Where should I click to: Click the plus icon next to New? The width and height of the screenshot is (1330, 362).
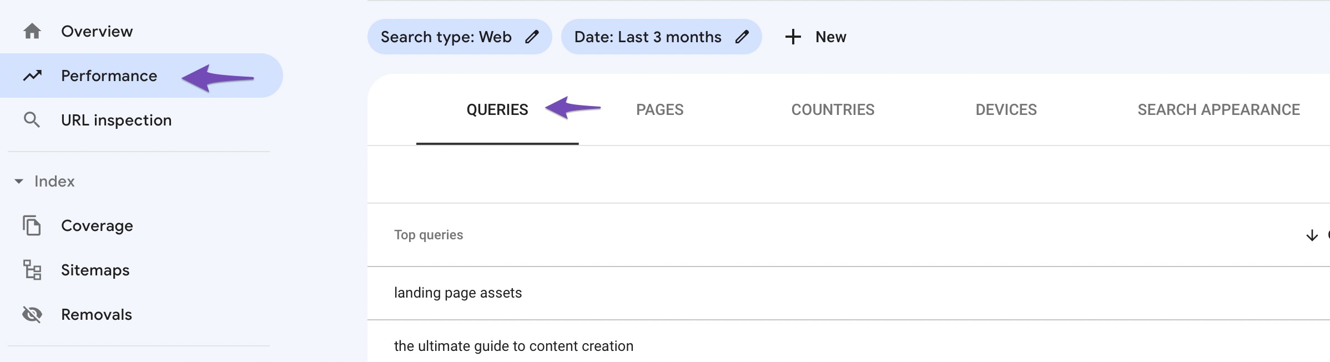793,37
